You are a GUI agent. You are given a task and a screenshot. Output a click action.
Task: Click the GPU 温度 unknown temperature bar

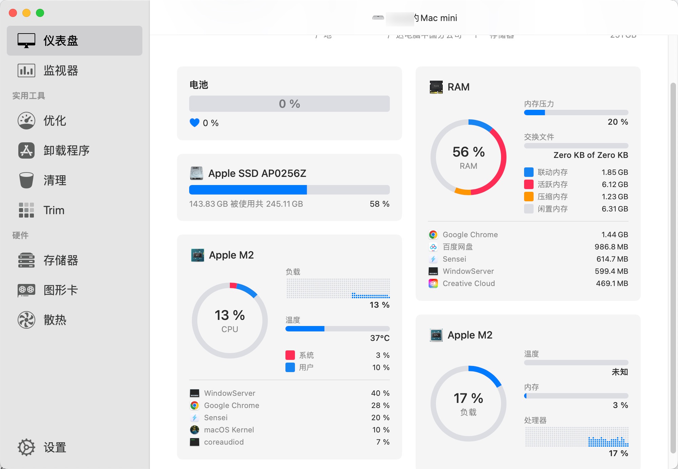pyautogui.click(x=576, y=363)
